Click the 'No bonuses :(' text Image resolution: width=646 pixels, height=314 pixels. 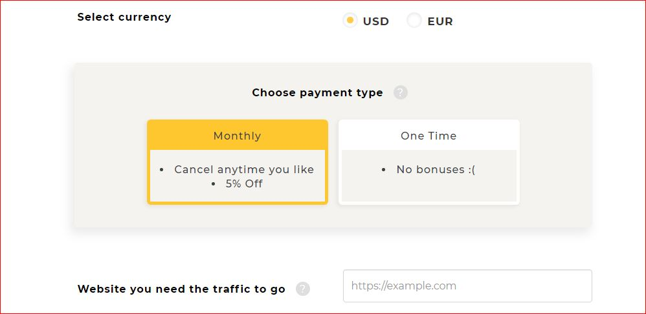point(436,169)
